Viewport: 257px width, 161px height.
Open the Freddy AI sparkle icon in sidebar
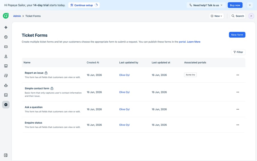(6, 27)
